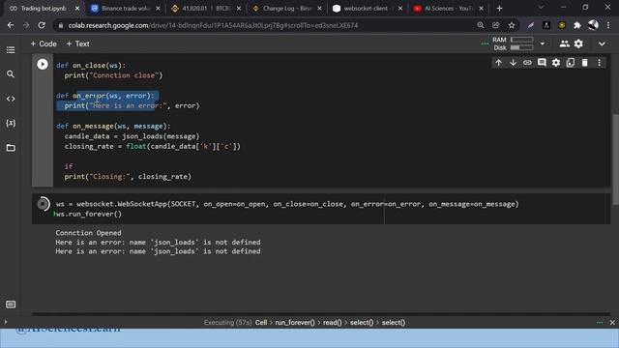Viewport: 619px width, 348px height.
Task: Run the cell containing on_close definition
Action: click(x=43, y=65)
